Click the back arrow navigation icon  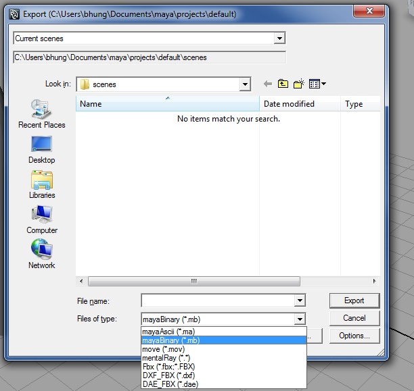pyautogui.click(x=268, y=84)
